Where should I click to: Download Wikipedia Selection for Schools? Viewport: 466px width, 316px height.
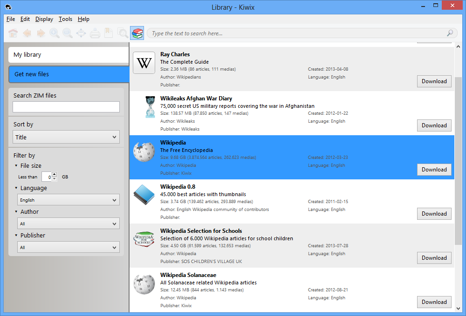(434, 258)
